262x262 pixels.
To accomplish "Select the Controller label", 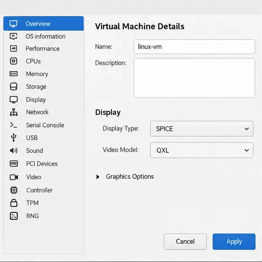I will click(39, 190).
